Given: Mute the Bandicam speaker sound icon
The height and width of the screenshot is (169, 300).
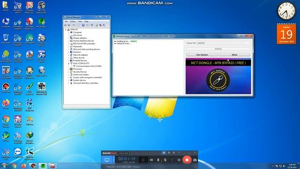Looking at the screenshot, I should pyautogui.click(x=151, y=160).
